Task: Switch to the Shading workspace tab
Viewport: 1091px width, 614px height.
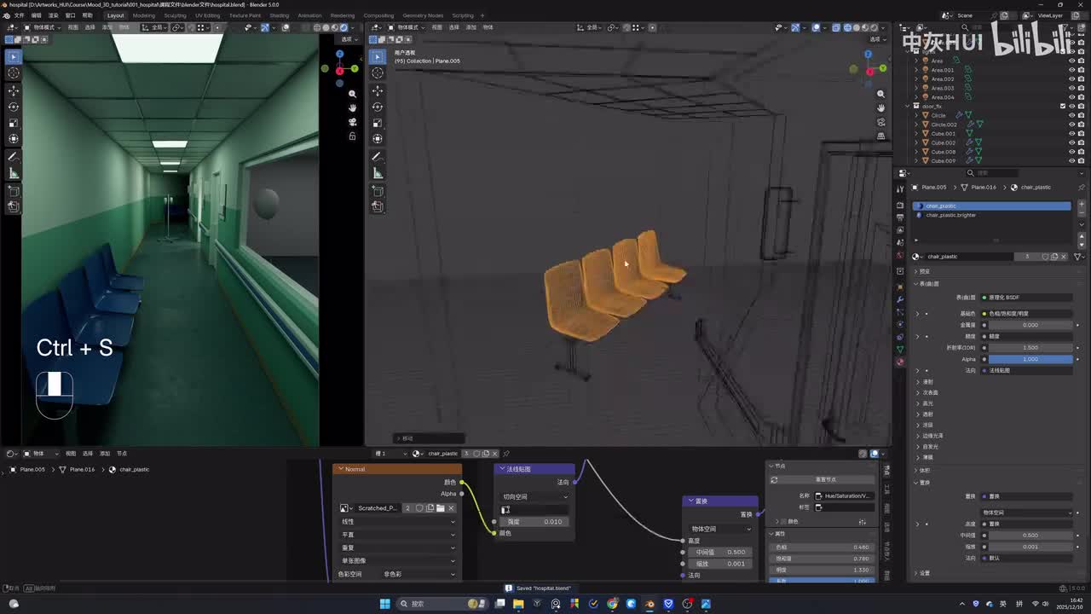Action: (279, 15)
